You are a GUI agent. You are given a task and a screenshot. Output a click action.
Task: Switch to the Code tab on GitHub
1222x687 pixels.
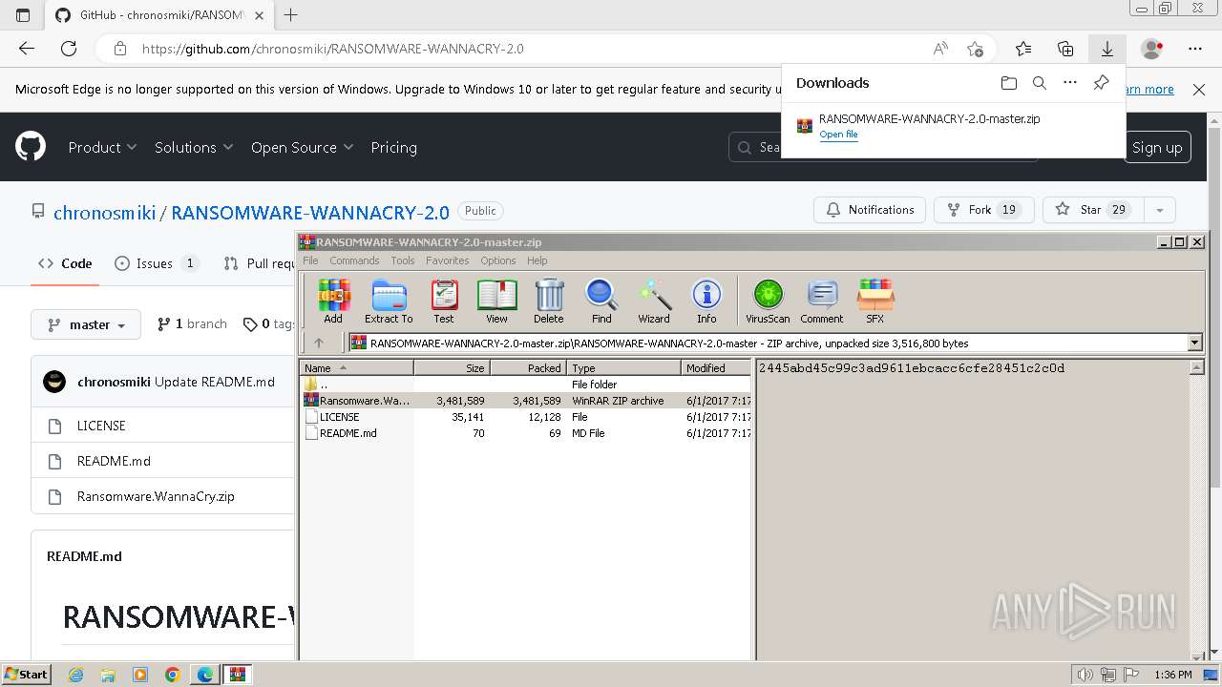click(65, 263)
